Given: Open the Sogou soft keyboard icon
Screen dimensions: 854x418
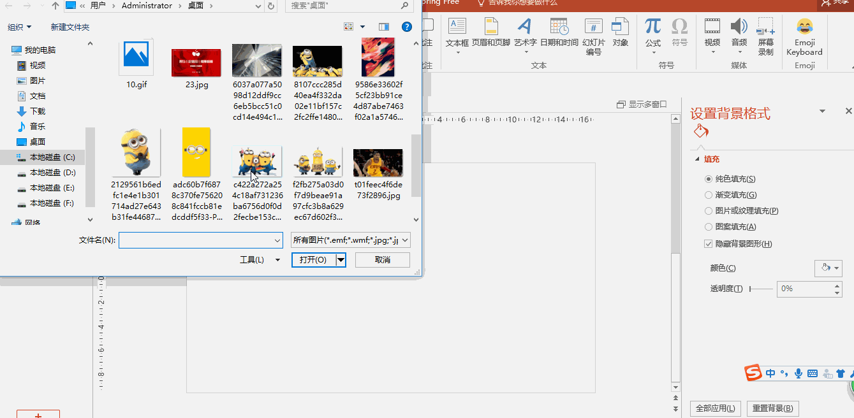Looking at the screenshot, I should 813,373.
